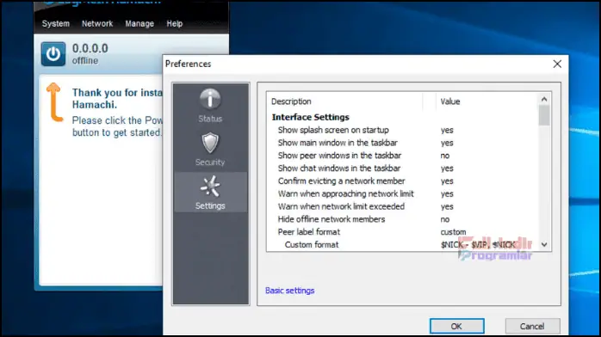Select 'Show peer windows in the taskbar' row
This screenshot has height=337, width=601.
click(402, 156)
